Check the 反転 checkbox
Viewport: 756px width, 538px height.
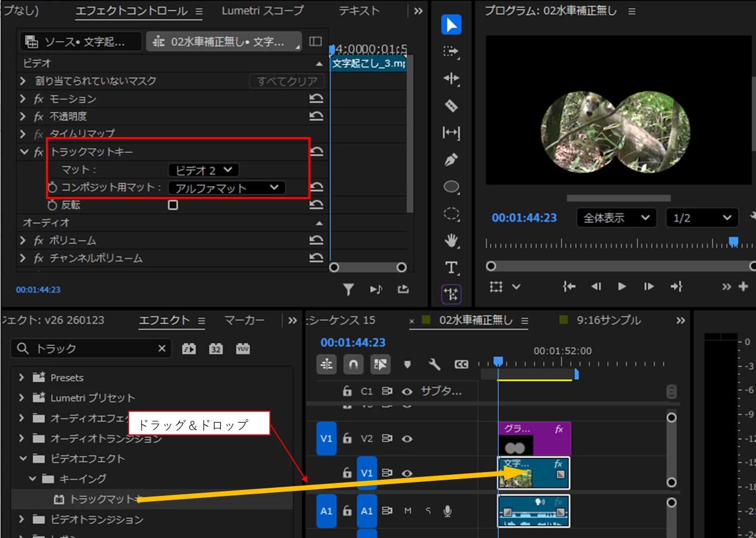pyautogui.click(x=173, y=205)
